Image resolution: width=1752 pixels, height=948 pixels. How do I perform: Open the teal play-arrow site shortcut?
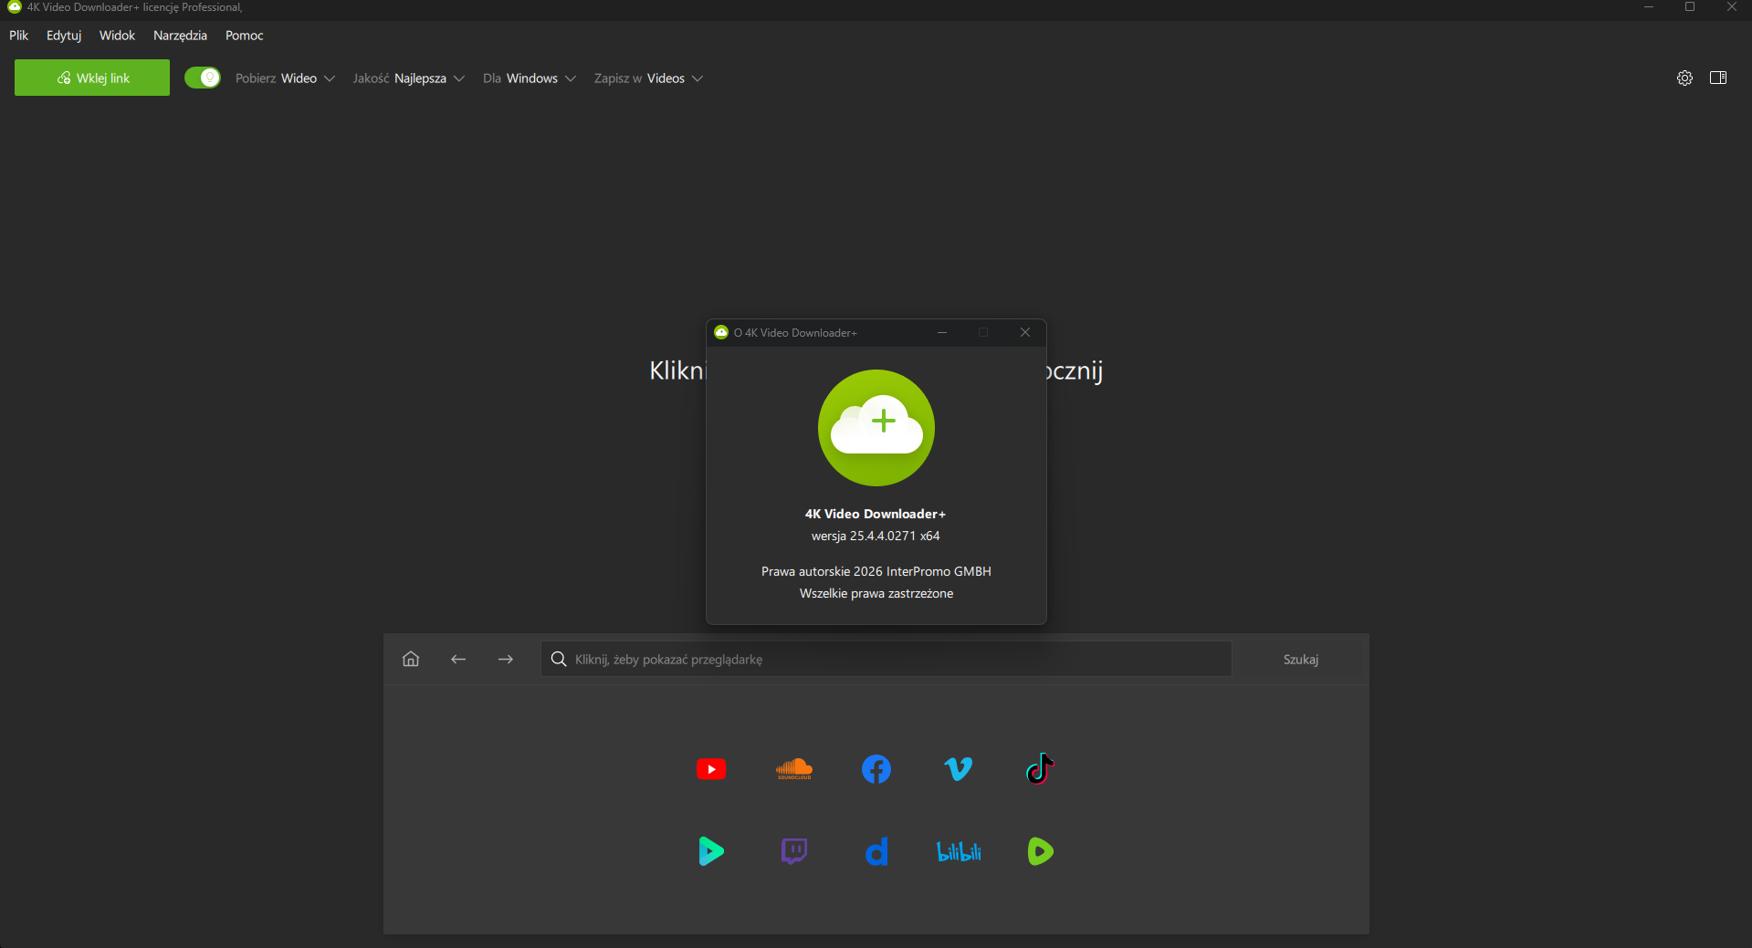coord(711,851)
